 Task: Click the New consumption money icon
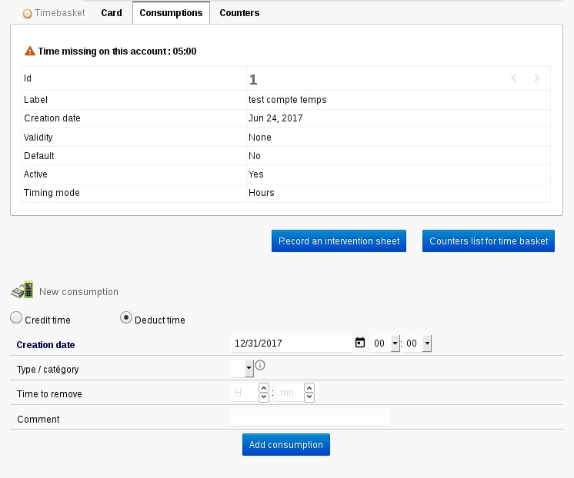[22, 290]
